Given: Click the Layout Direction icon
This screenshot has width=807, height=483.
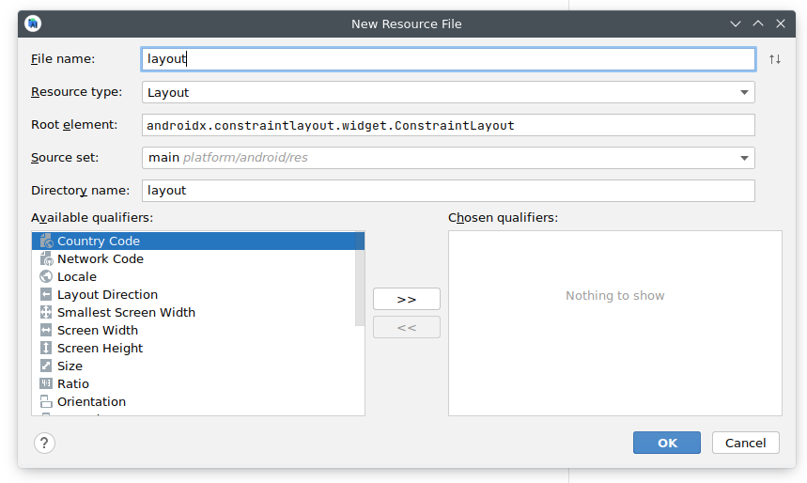Looking at the screenshot, I should coord(47,295).
